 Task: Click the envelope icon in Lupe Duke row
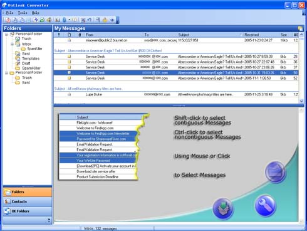click(x=69, y=94)
